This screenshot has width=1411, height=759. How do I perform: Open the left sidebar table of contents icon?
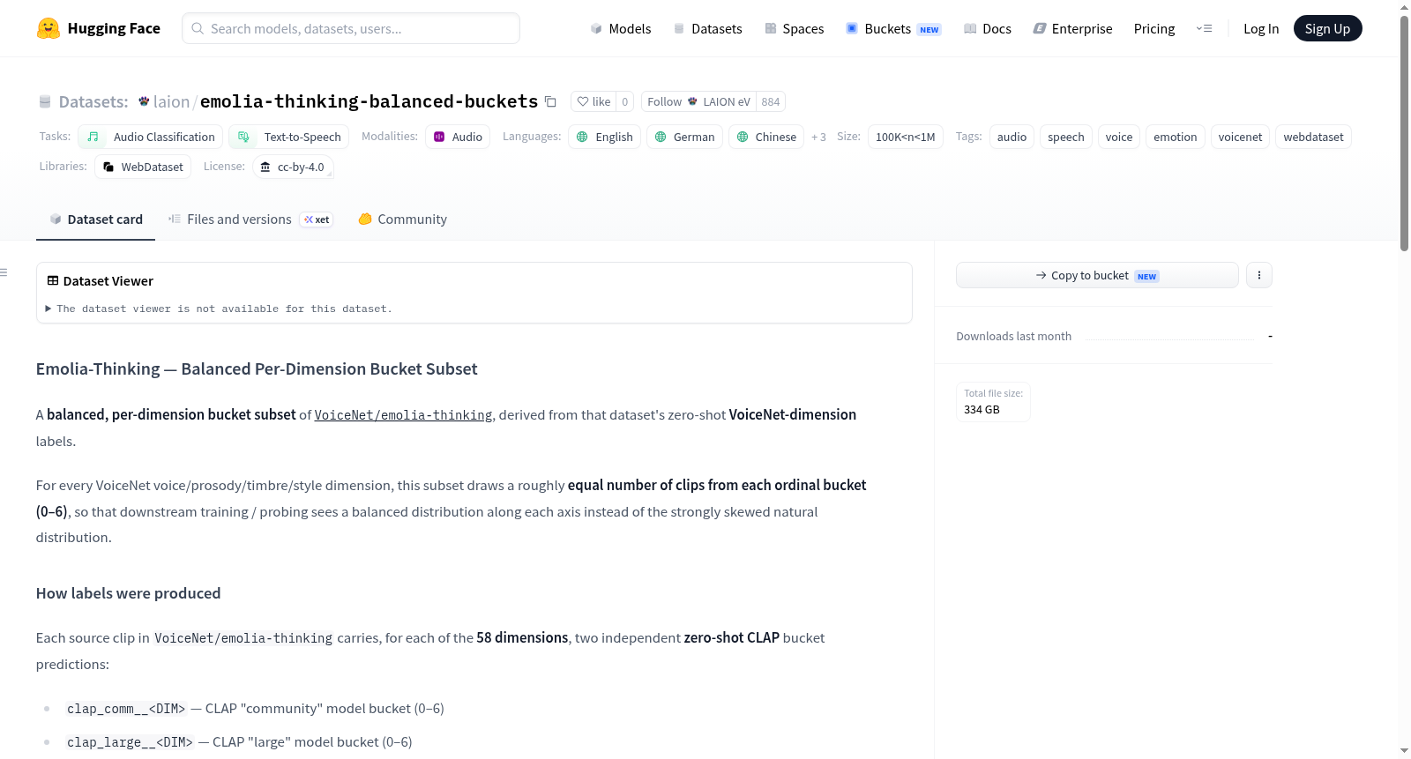tap(4, 272)
